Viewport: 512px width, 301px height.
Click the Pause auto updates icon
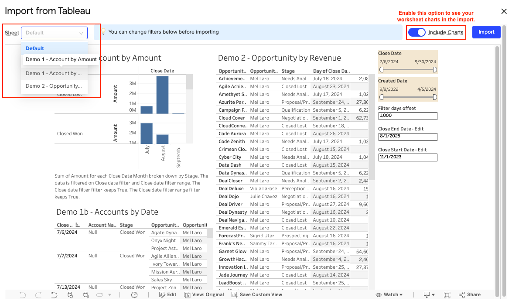[86, 295]
